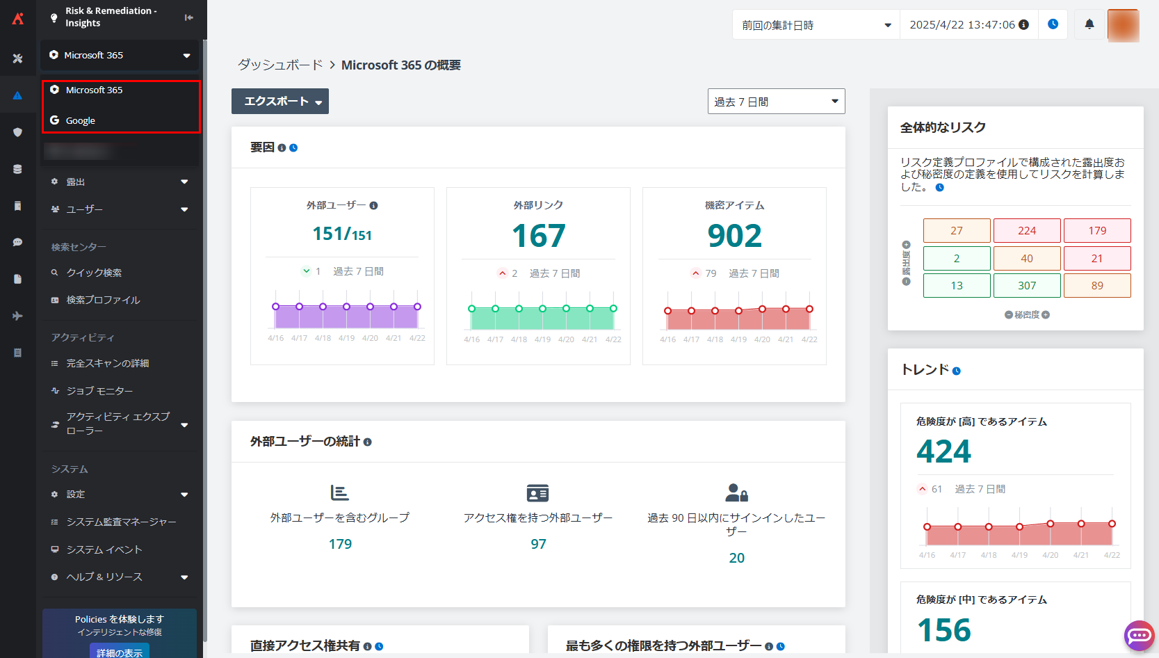Click risk matrix cell 179
The width and height of the screenshot is (1159, 658).
1097,231
